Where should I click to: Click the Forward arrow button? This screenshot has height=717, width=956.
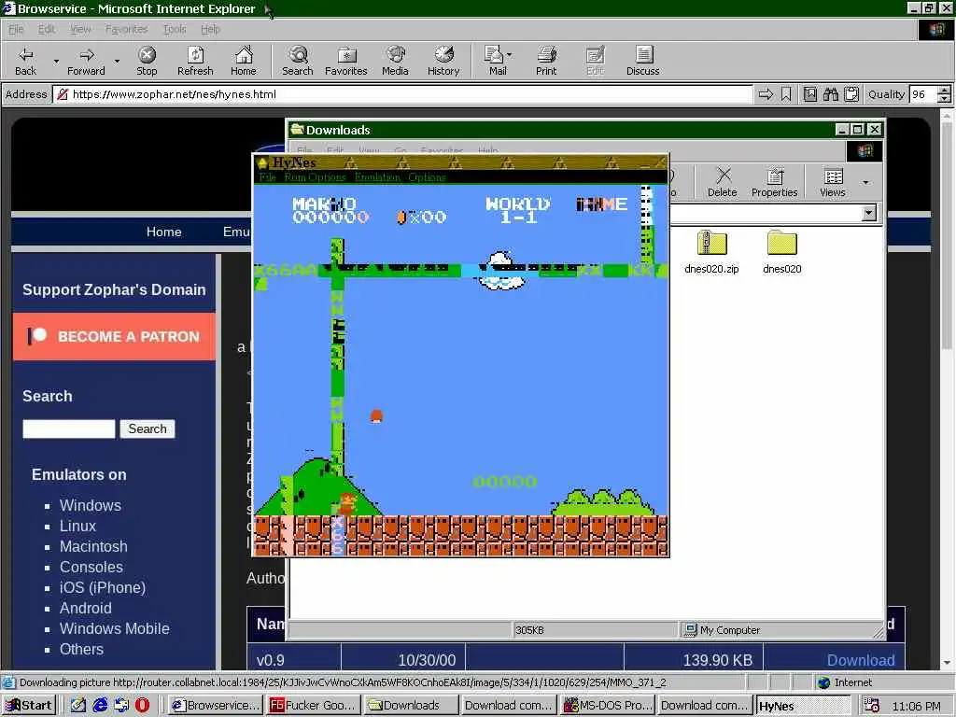(87, 61)
